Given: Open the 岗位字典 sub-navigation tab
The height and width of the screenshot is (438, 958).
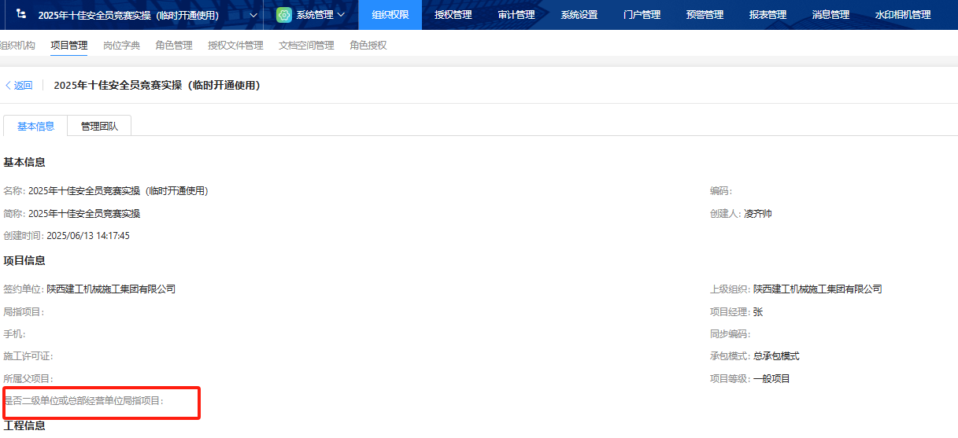Looking at the screenshot, I should [121, 46].
